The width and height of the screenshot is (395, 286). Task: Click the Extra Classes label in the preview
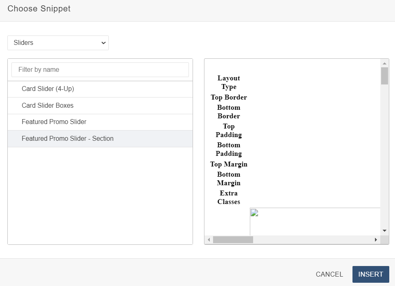click(229, 197)
